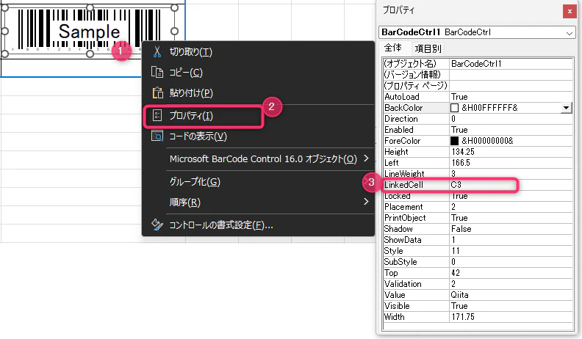
Task: Click Height value 134.25
Action: [463, 152]
